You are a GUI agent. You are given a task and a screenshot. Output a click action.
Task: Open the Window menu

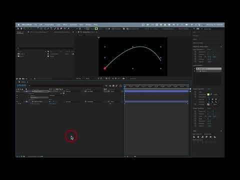coord(88,24)
